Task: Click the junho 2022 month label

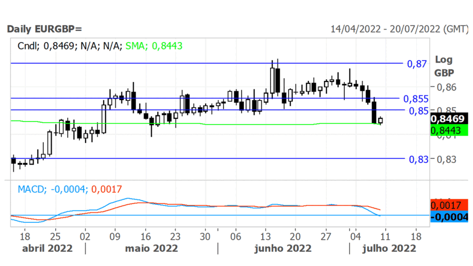Action: [x=283, y=248]
